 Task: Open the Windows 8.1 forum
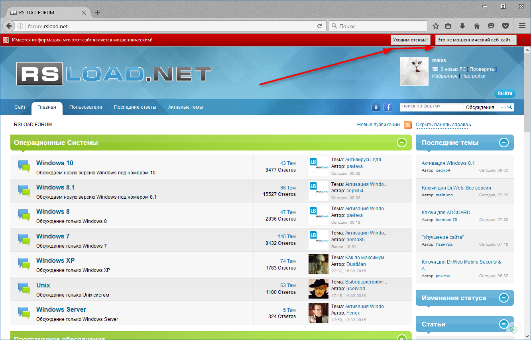pos(55,187)
